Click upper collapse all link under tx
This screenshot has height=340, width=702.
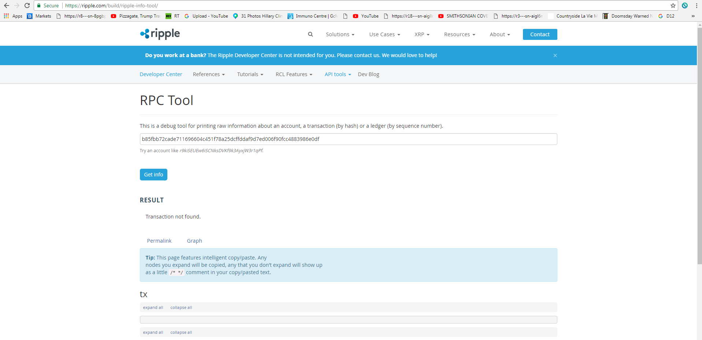[x=181, y=307]
